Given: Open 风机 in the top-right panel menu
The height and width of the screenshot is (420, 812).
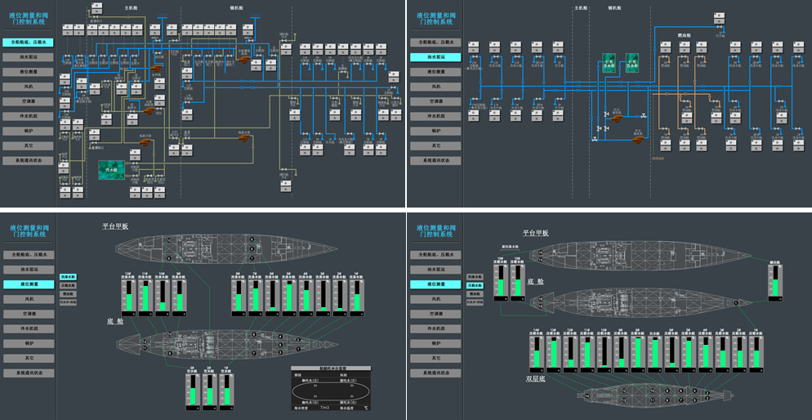Looking at the screenshot, I should 435,87.
